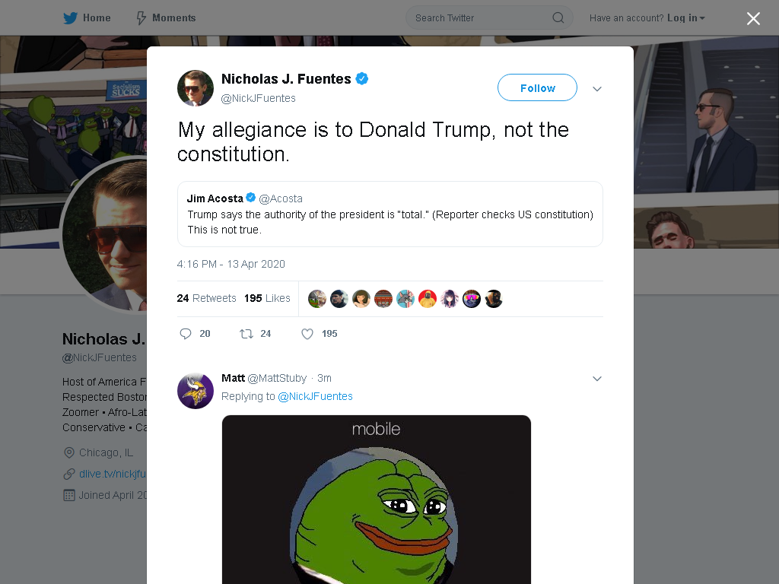Click the search magnifier icon

[558, 18]
